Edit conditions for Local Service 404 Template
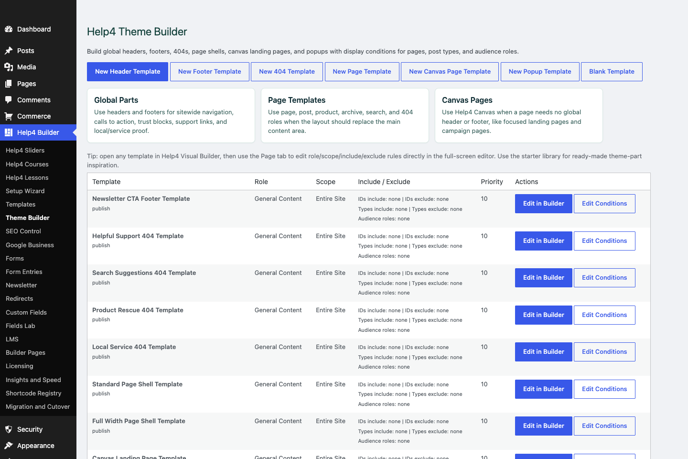The height and width of the screenshot is (459, 688). [604, 352]
